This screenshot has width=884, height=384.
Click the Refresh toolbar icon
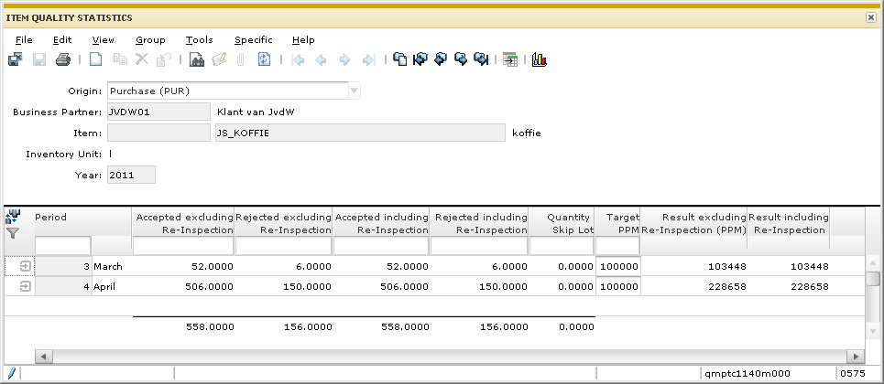click(265, 60)
